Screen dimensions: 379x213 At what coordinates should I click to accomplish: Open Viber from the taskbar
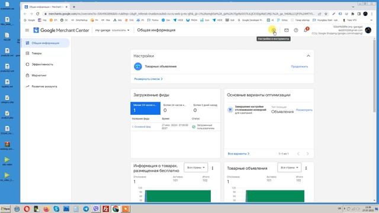coord(96,209)
